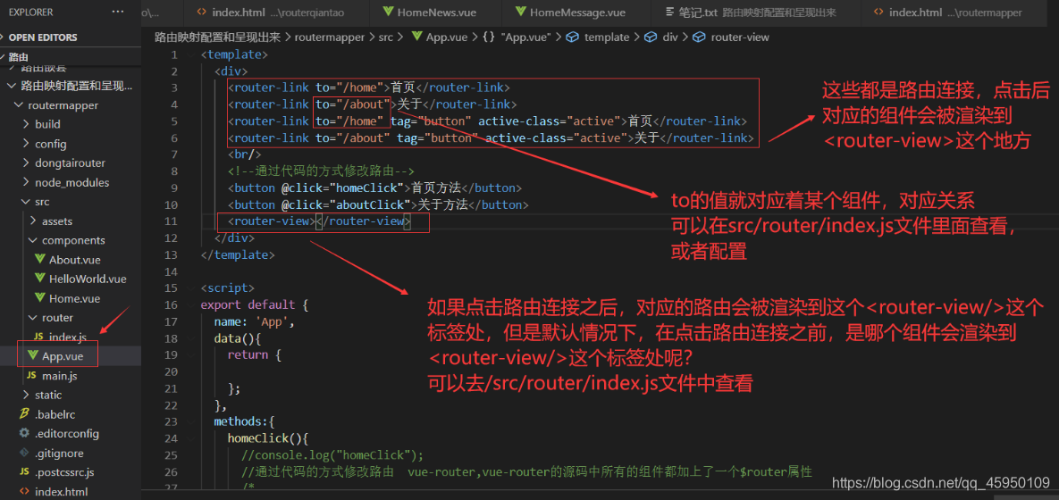Image resolution: width=1059 pixels, height=500 pixels.
Task: Click JS icon next to main.js
Action: pyautogui.click(x=31, y=375)
